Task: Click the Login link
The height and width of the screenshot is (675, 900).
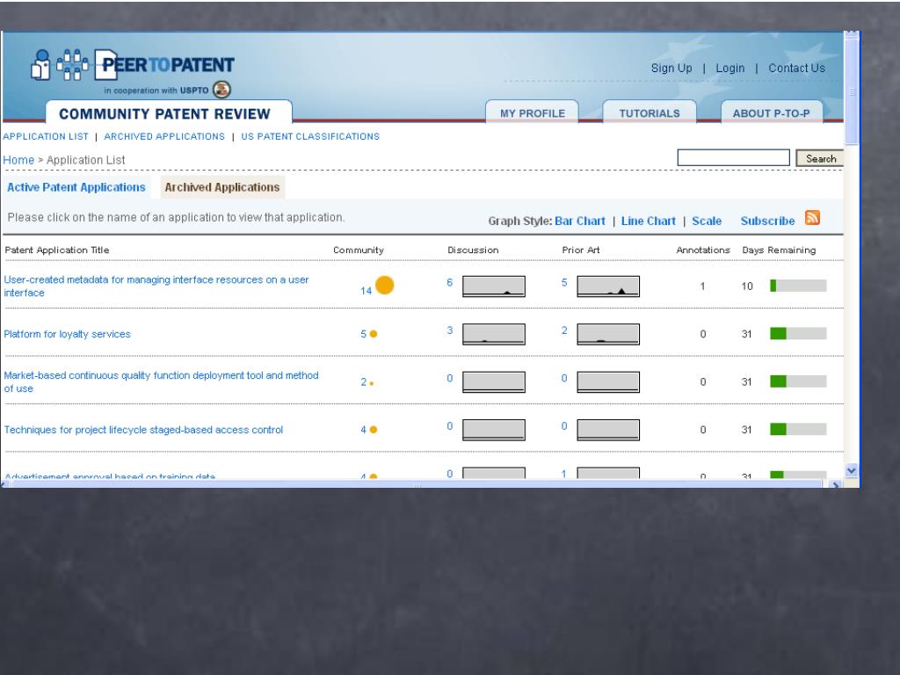Action: 729,69
